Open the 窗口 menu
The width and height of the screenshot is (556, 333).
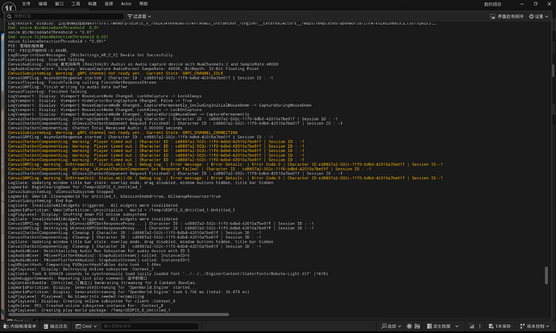click(59, 4)
